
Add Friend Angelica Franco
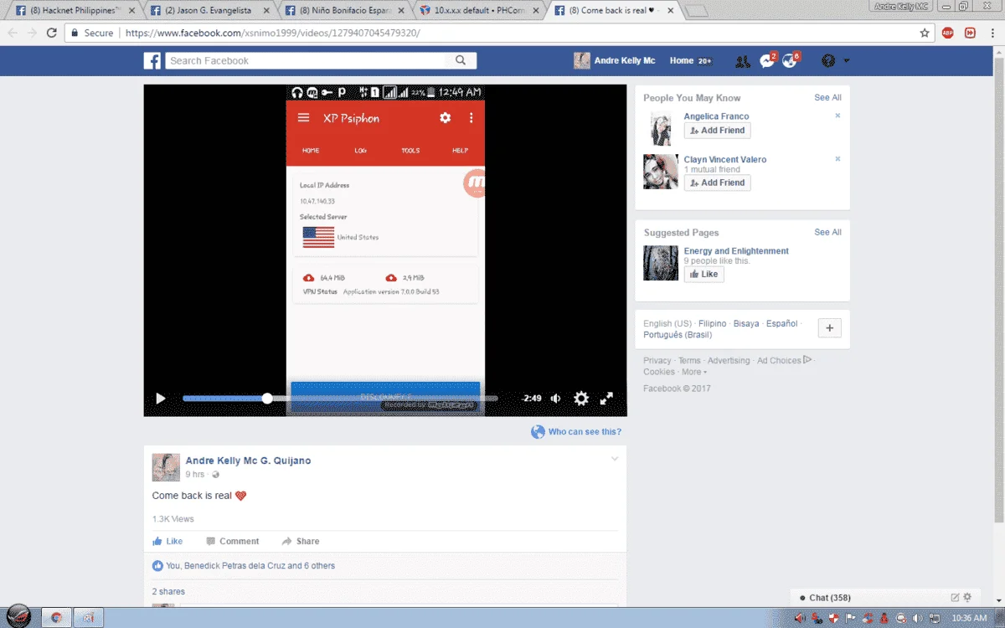pos(717,131)
